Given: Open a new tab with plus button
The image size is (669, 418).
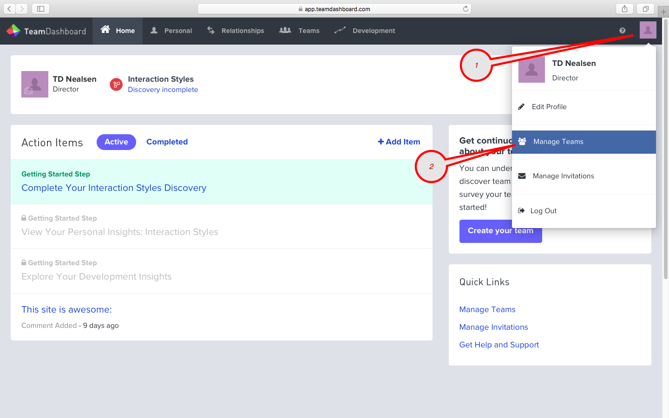Looking at the screenshot, I should (663, 12).
